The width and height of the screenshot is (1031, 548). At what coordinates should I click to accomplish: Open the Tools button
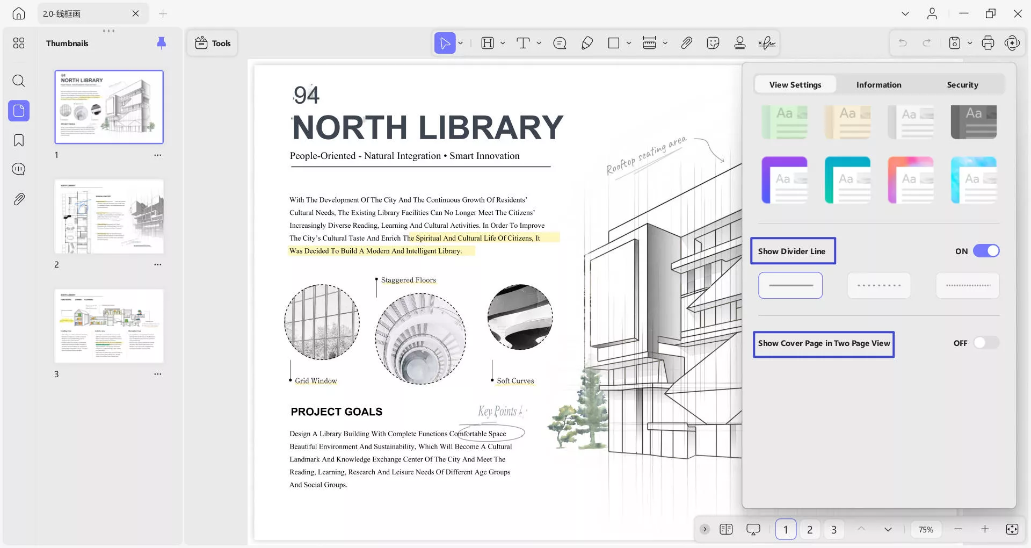click(x=213, y=43)
